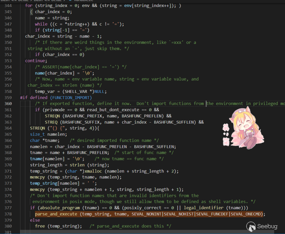
Task: Click the horizontal scrollbar below the editor
Action: point(132,232)
